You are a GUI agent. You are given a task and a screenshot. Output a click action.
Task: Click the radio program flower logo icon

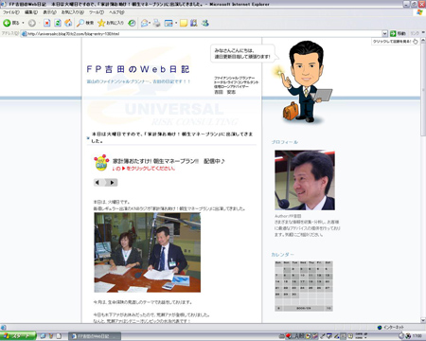pyautogui.click(x=101, y=163)
